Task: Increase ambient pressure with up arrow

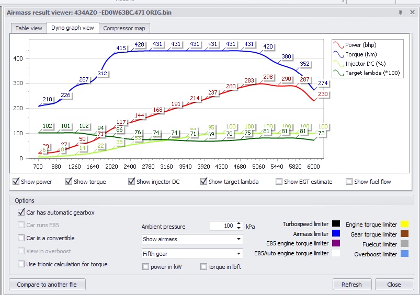Action: click(x=239, y=223)
